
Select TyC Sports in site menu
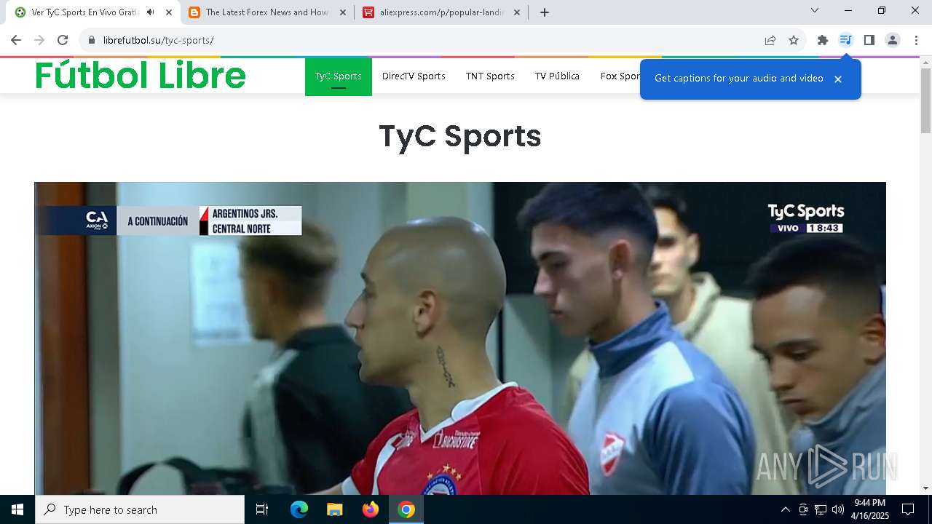click(339, 76)
